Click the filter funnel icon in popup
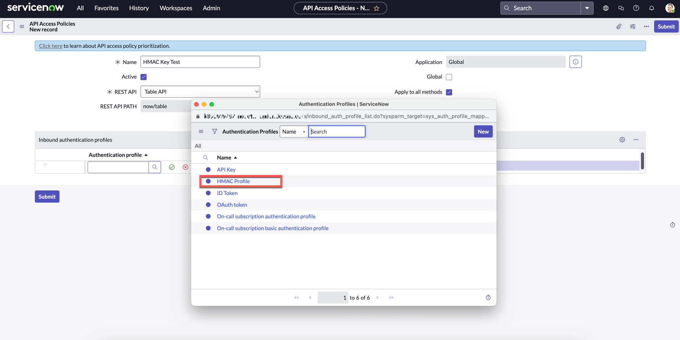Viewport: 680px width, 340px height. [x=215, y=131]
